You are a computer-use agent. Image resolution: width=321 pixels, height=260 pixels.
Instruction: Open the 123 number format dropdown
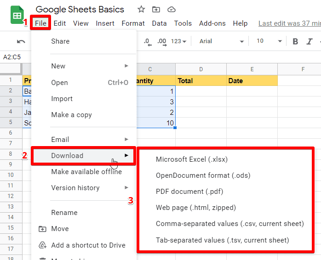tap(178, 41)
